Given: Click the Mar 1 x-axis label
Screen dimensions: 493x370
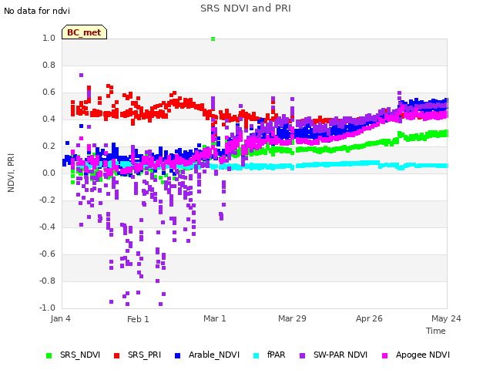Looking at the screenshot, I should point(215,318).
